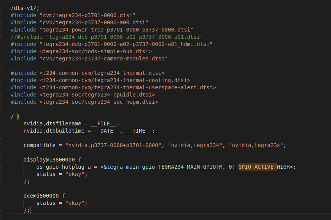The image size is (331, 220).
Task: Place cursor on cvm/tegra234-p3701-0000.dtsi include
Action: click(x=88, y=15)
